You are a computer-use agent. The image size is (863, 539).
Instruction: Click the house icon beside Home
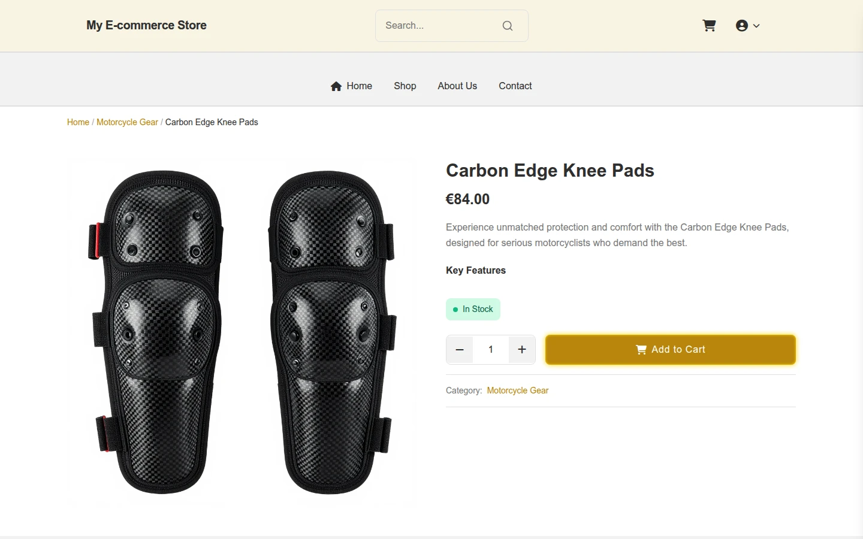(336, 86)
